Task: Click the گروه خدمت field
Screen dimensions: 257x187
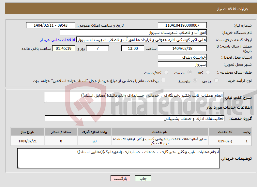Action: tap(135, 118)
